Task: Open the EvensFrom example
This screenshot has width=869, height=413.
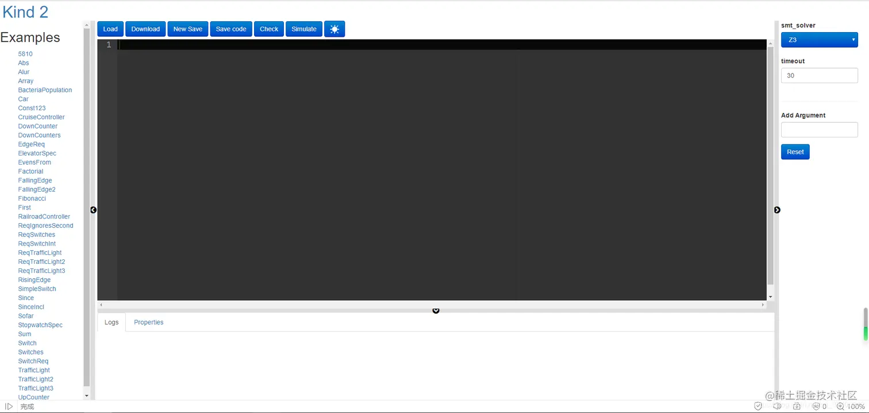Action: (34, 162)
